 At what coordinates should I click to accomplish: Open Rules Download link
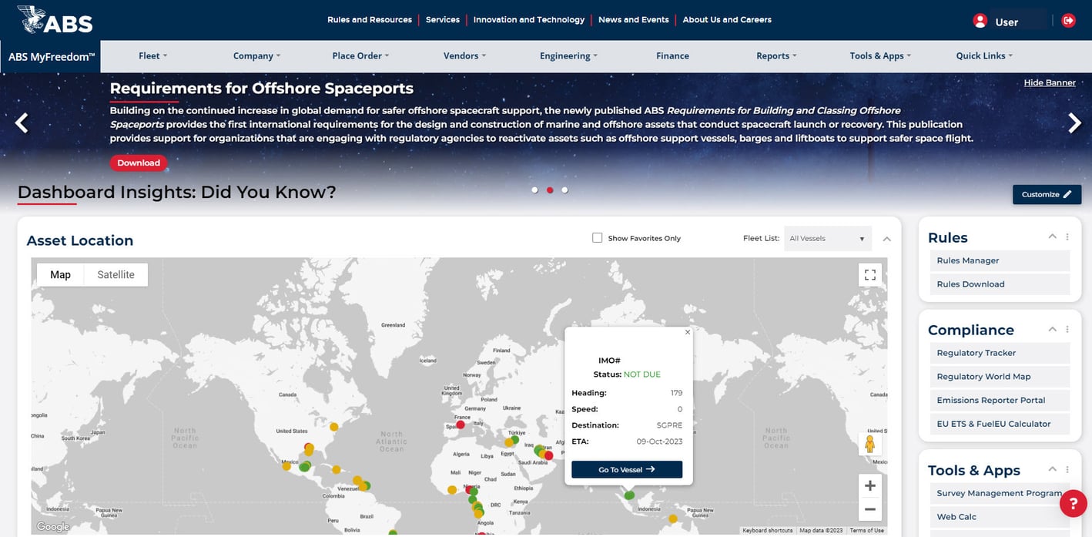[1000, 284]
